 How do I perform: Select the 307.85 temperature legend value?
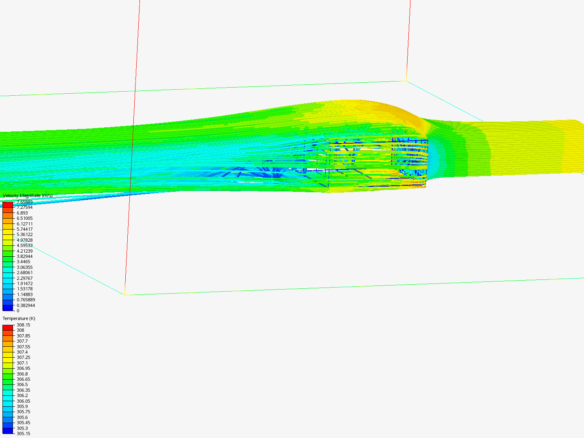tap(23, 336)
